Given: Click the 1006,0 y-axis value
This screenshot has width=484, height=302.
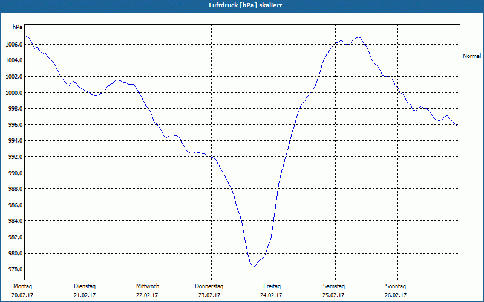Looking at the screenshot, I should tap(13, 44).
